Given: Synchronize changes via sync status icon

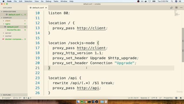Looking at the screenshot, I should pos(17,98).
